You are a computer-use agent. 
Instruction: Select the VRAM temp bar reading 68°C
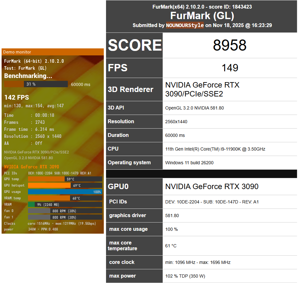coord(65,198)
